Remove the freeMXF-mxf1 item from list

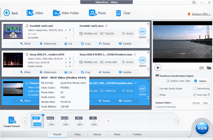[148, 24]
